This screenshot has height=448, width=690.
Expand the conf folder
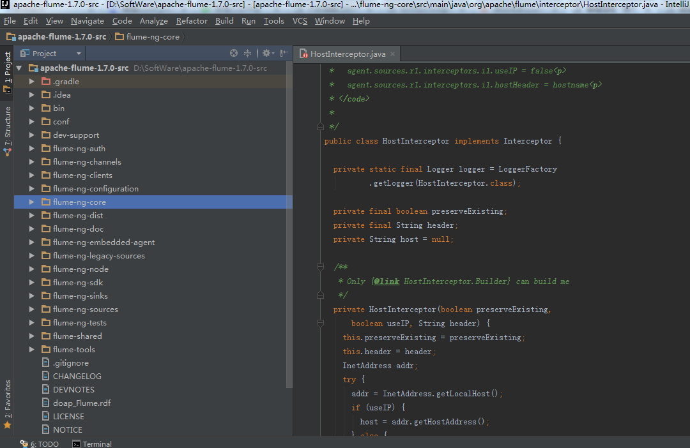pos(32,122)
